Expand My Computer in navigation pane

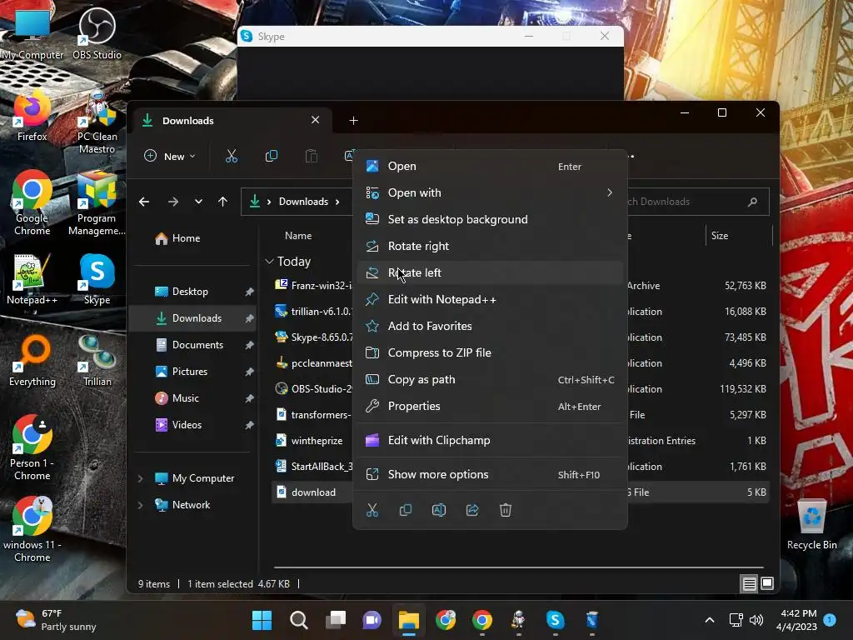(140, 477)
